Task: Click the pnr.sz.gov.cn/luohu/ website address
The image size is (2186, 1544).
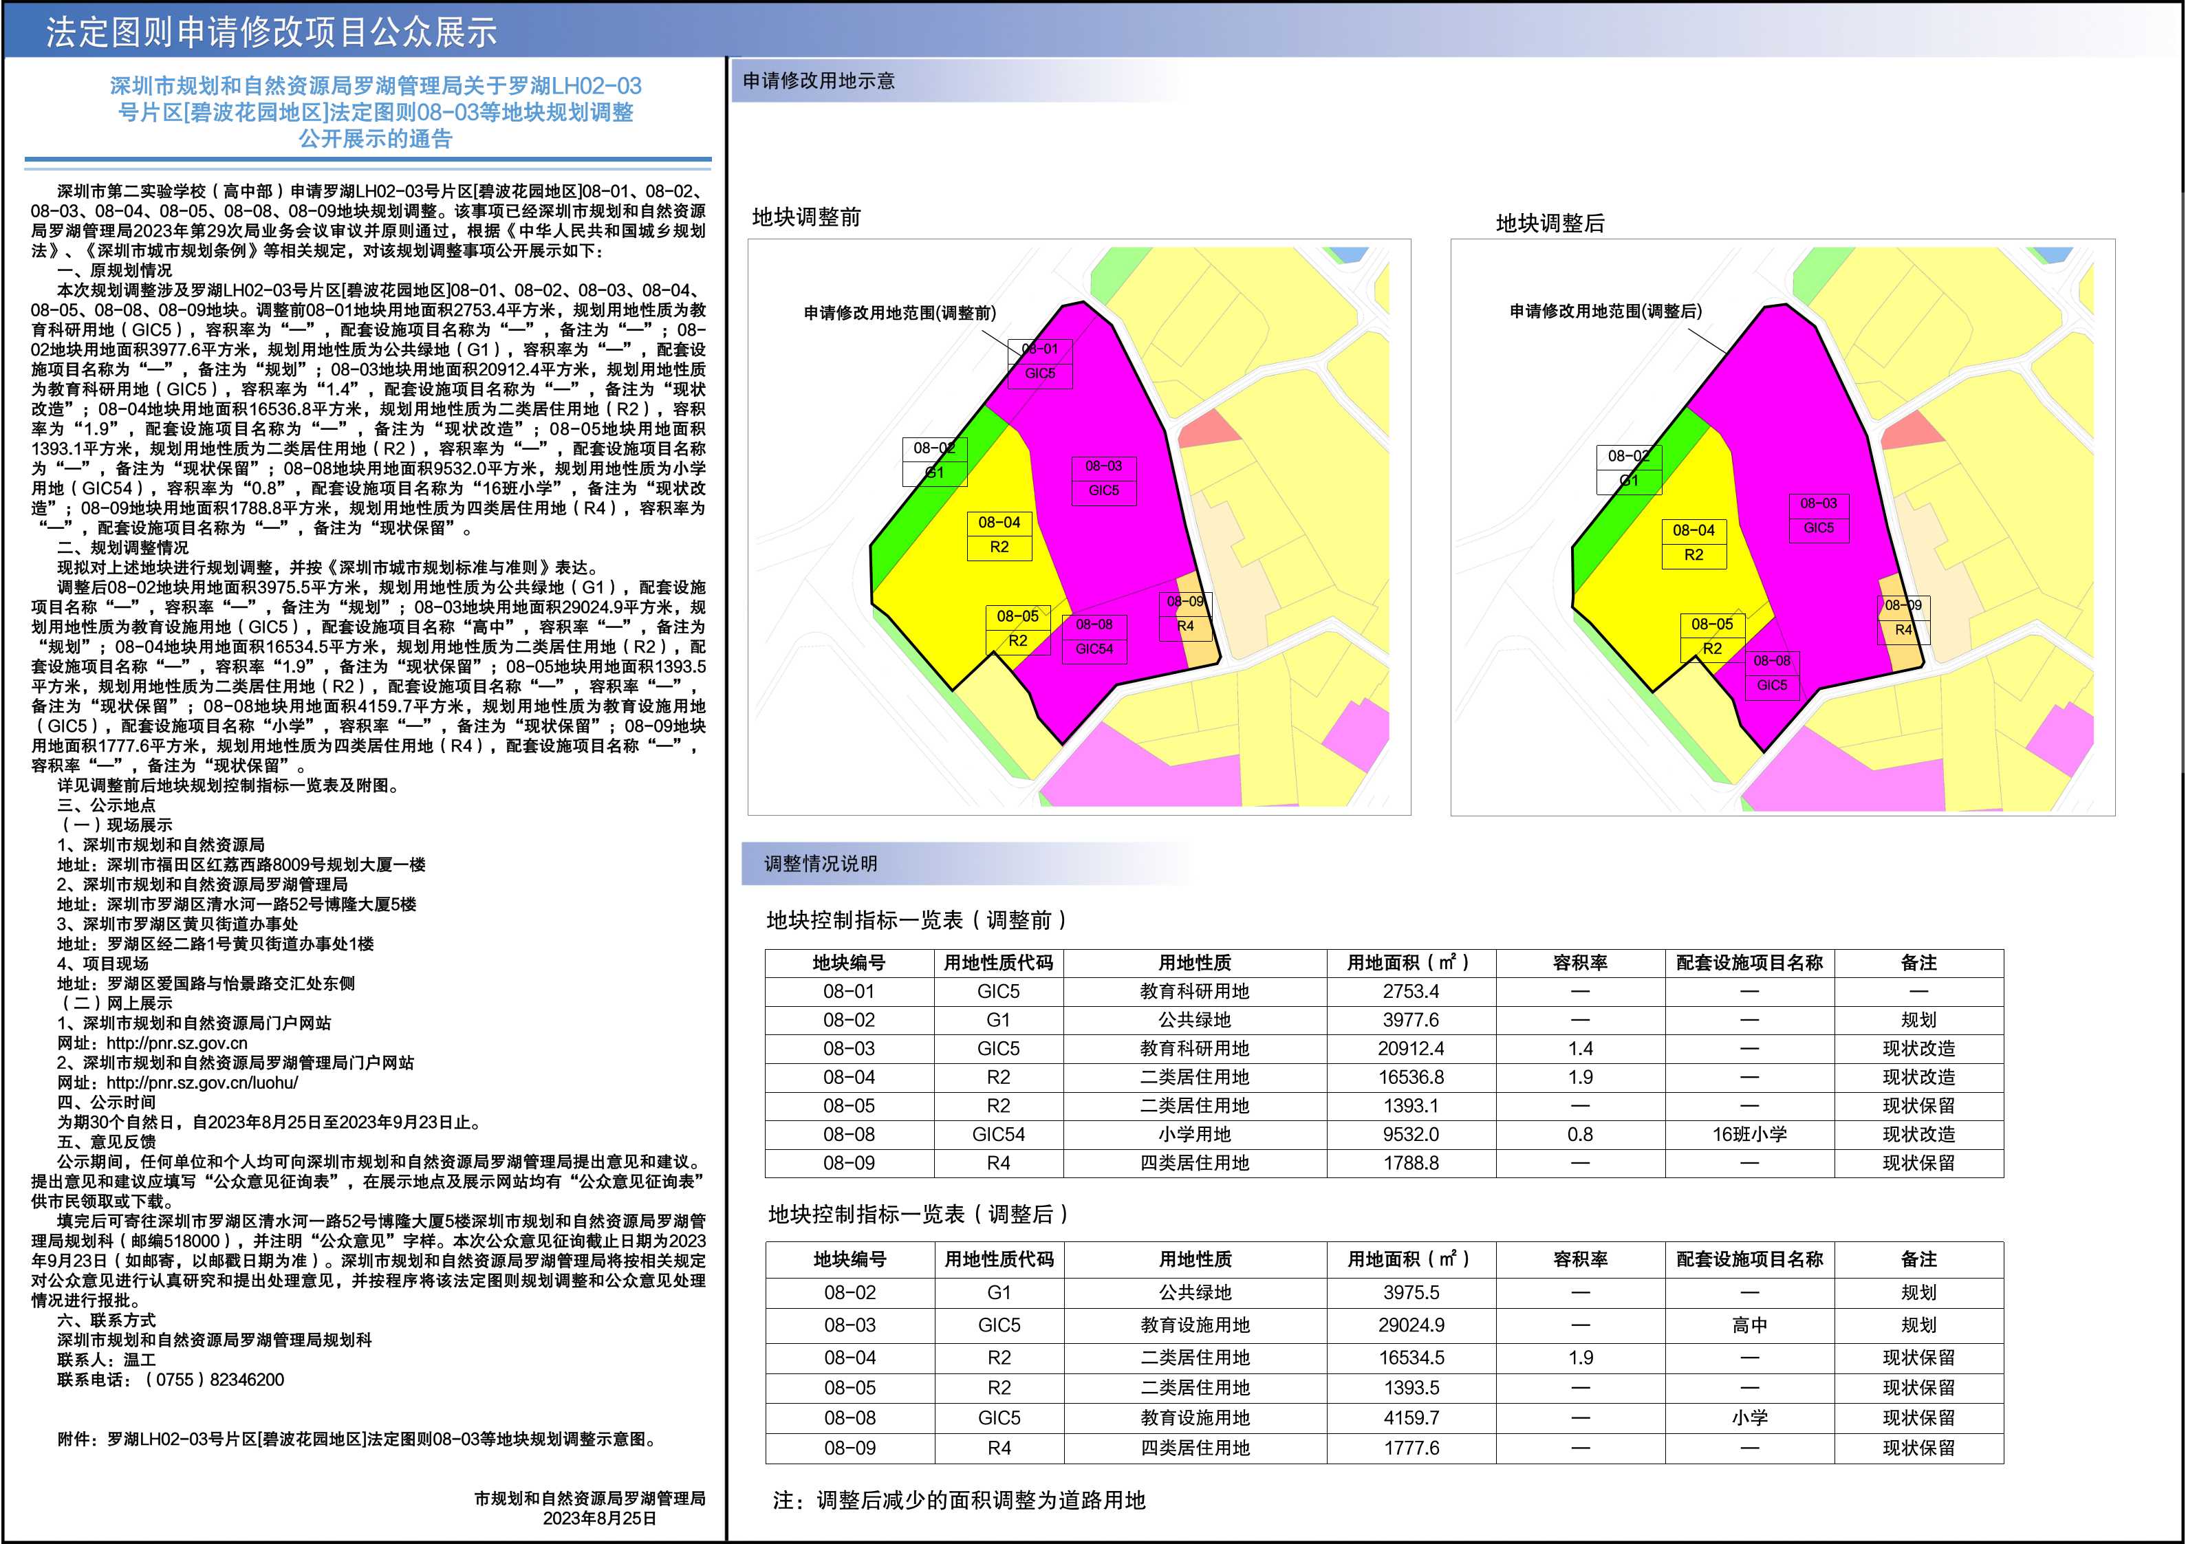Action: (202, 1083)
